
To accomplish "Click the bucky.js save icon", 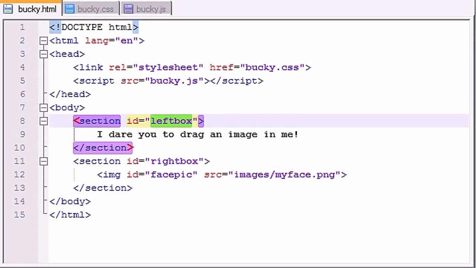I will 128,9.
